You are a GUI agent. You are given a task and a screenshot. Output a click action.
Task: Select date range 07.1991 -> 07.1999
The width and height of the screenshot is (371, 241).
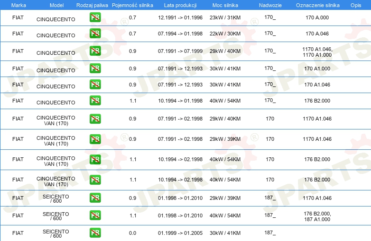point(180,51)
